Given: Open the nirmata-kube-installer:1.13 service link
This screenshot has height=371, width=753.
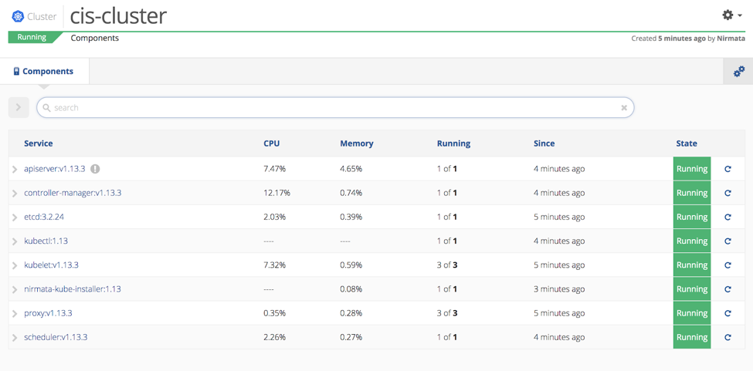Looking at the screenshot, I should pos(73,289).
